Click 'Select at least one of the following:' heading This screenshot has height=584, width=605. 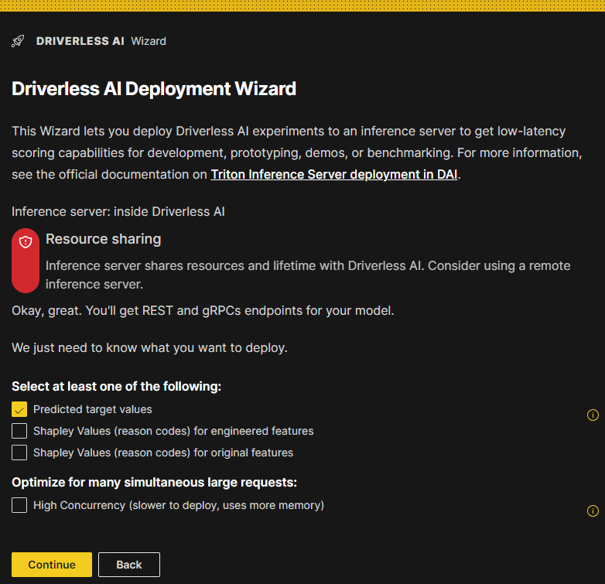tap(117, 386)
